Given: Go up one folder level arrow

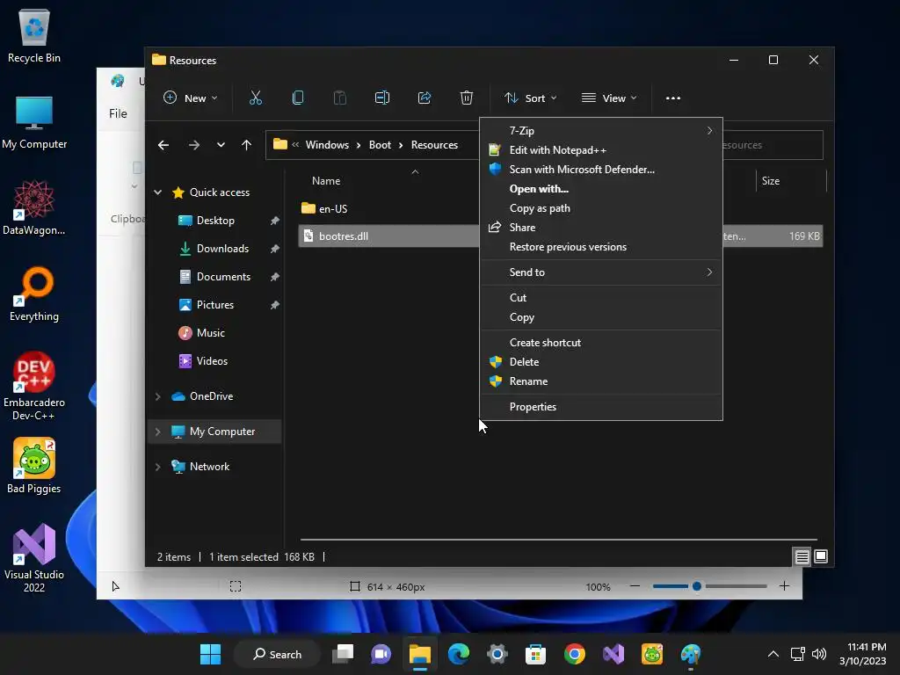Looking at the screenshot, I should (246, 145).
